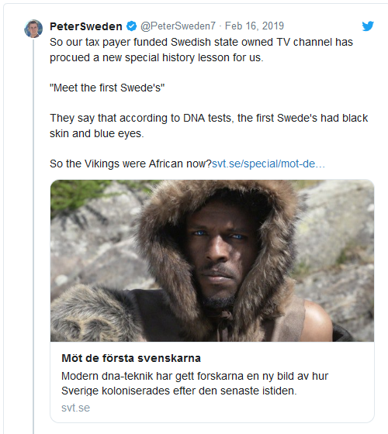388x434 pixels.
Task: Click the DNA tests paragraph text
Action: [x=209, y=126]
